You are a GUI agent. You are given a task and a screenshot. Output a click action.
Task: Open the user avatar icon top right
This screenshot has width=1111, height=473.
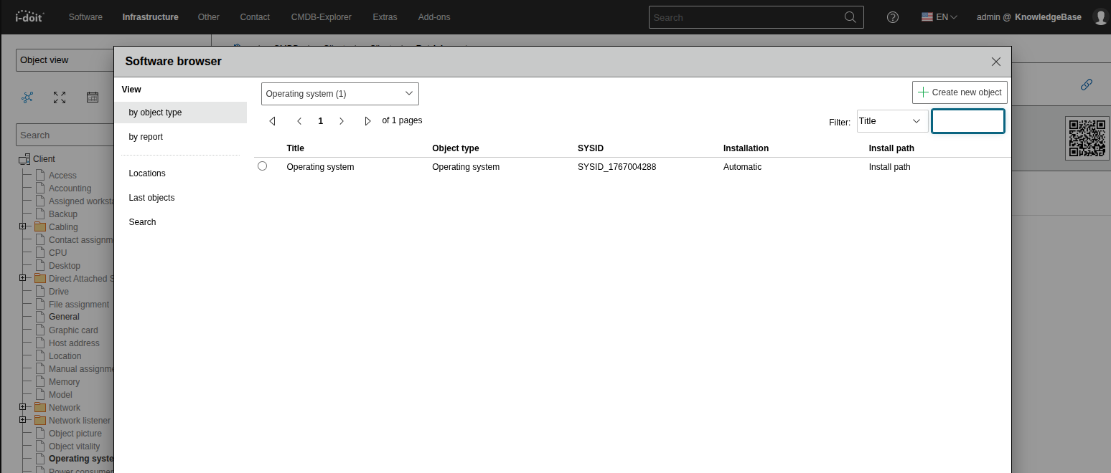click(1100, 16)
